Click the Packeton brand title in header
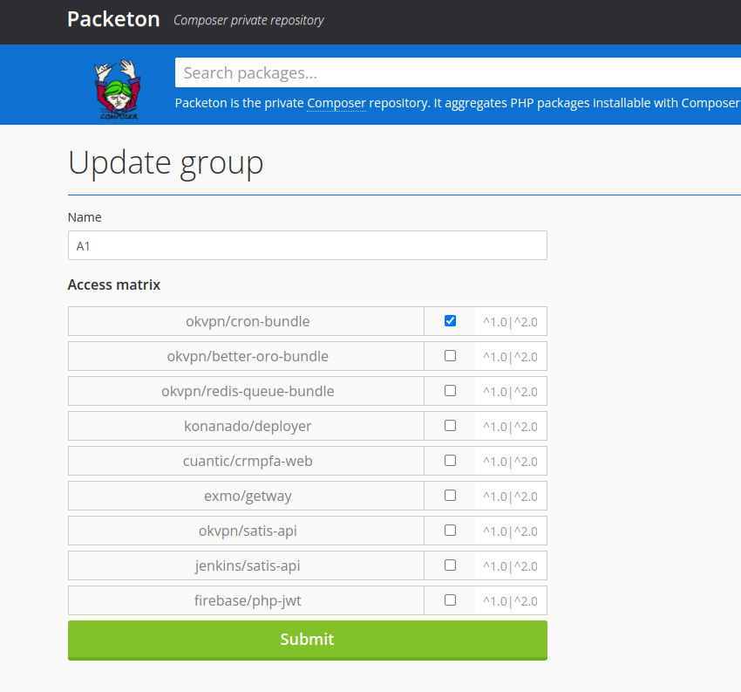This screenshot has width=741, height=692. pos(113,19)
